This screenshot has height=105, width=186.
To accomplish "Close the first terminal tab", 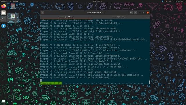I will coord(90,17).
